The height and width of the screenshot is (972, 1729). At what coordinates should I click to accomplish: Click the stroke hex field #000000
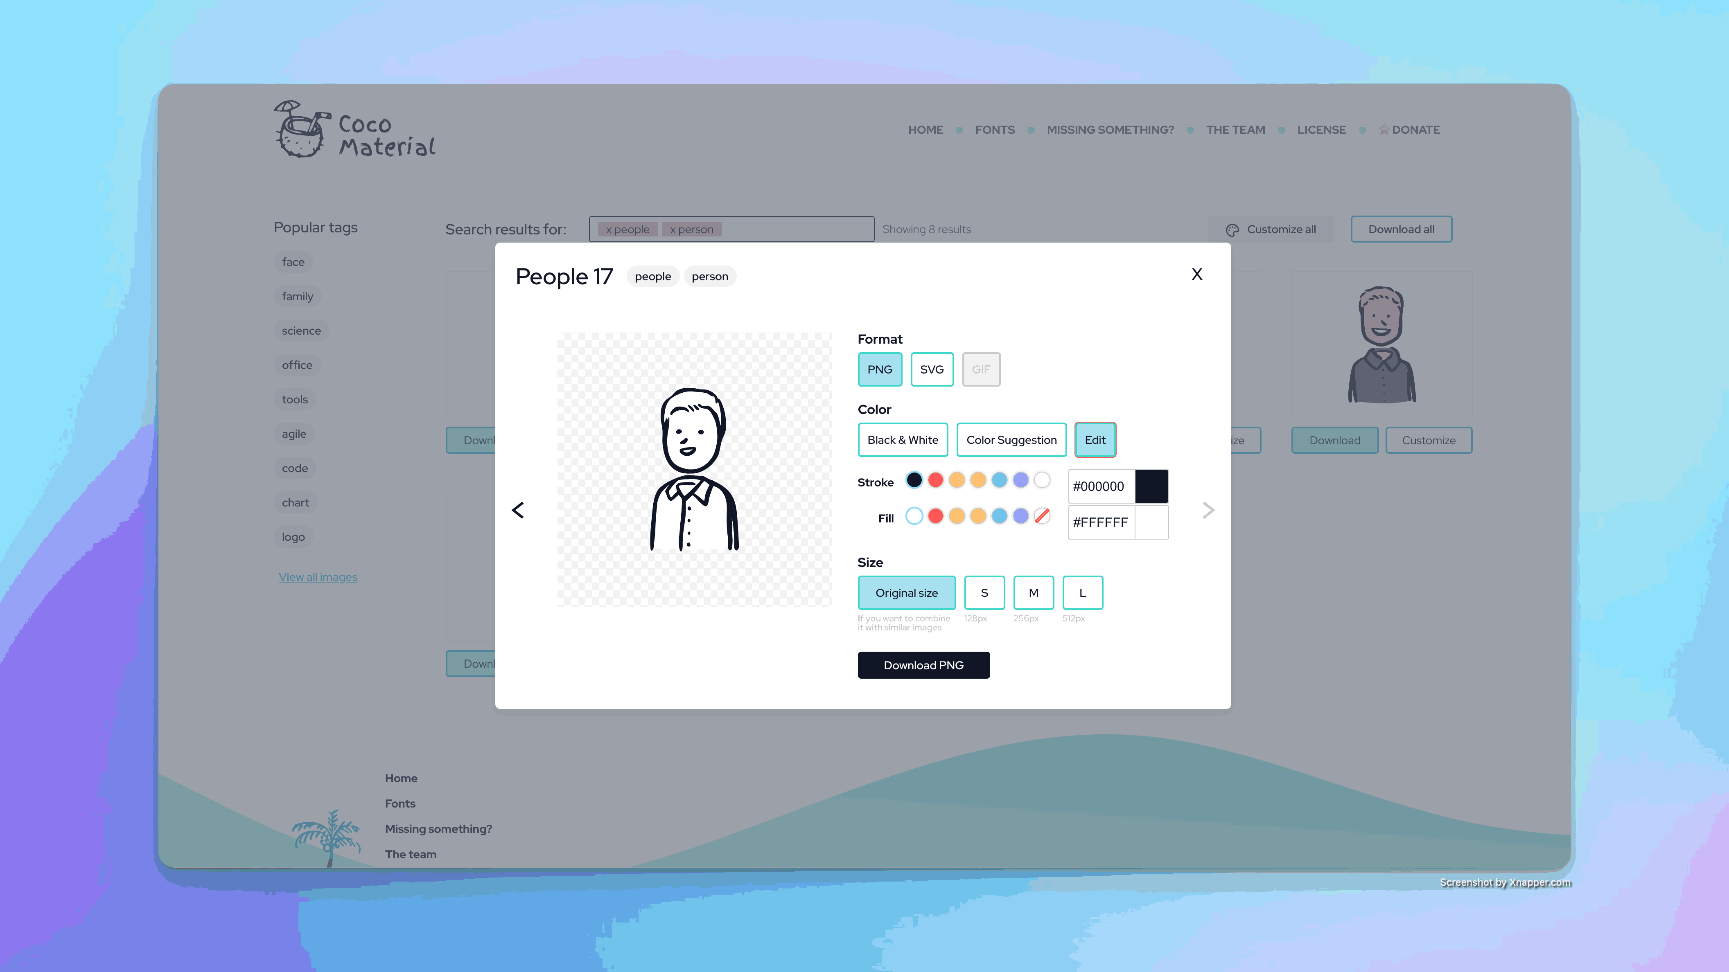tap(1102, 486)
